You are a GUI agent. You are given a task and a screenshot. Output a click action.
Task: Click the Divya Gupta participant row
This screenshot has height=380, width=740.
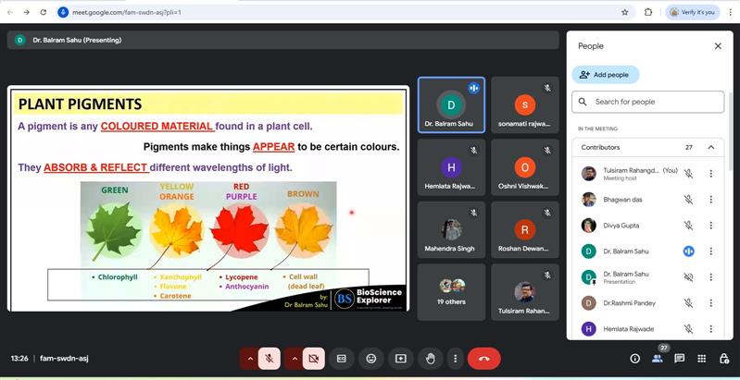coord(647,225)
